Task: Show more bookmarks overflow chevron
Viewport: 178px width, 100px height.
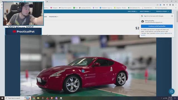Action: (x=176, y=8)
